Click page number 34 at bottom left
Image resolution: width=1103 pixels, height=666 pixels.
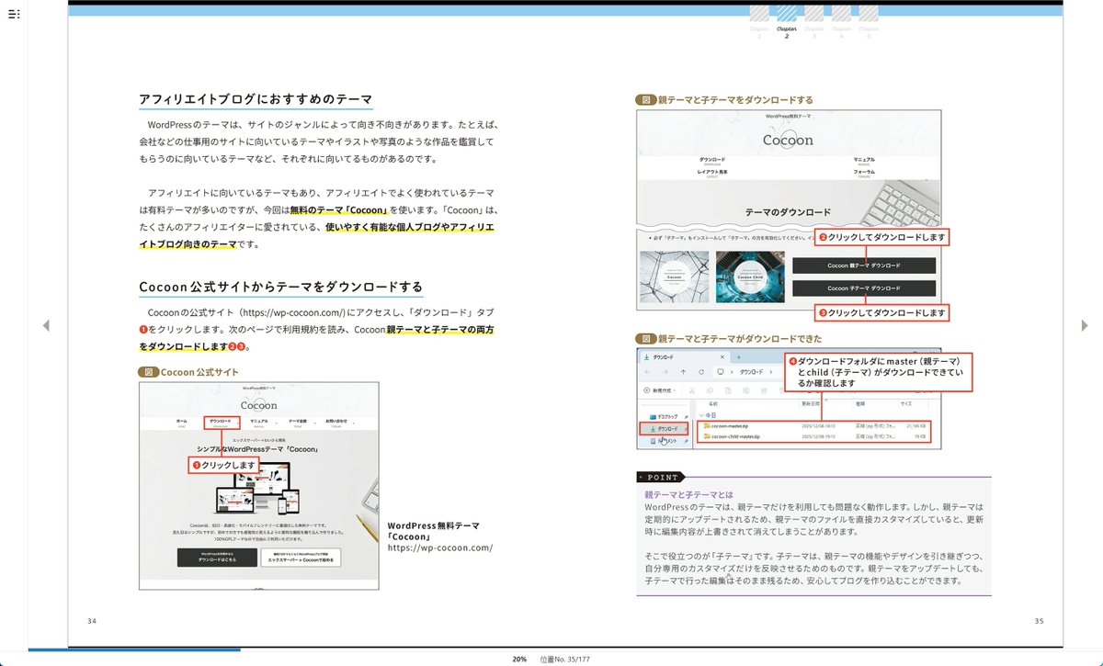(92, 621)
